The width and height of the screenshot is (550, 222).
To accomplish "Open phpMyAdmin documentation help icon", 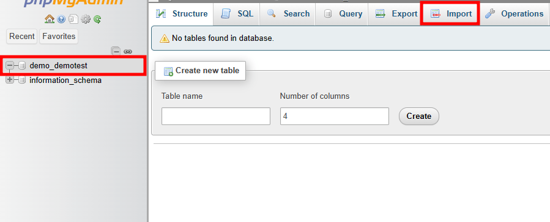I will pos(61,20).
